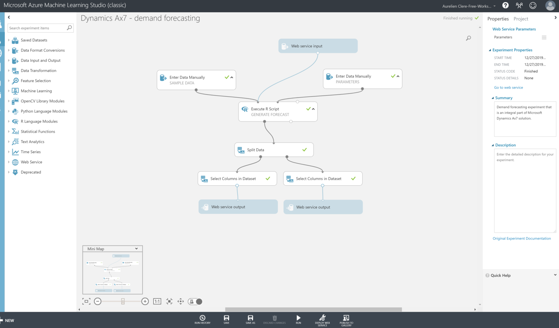Click the Save icon
The image size is (559, 328).
click(x=226, y=318)
